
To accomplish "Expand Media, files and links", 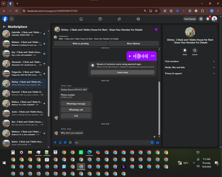I will coord(190,67).
